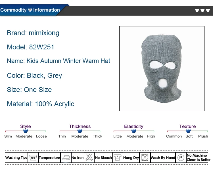The image size is (213, 176).
Task: Click the no iron symbol icon
Action: (x=66, y=158)
